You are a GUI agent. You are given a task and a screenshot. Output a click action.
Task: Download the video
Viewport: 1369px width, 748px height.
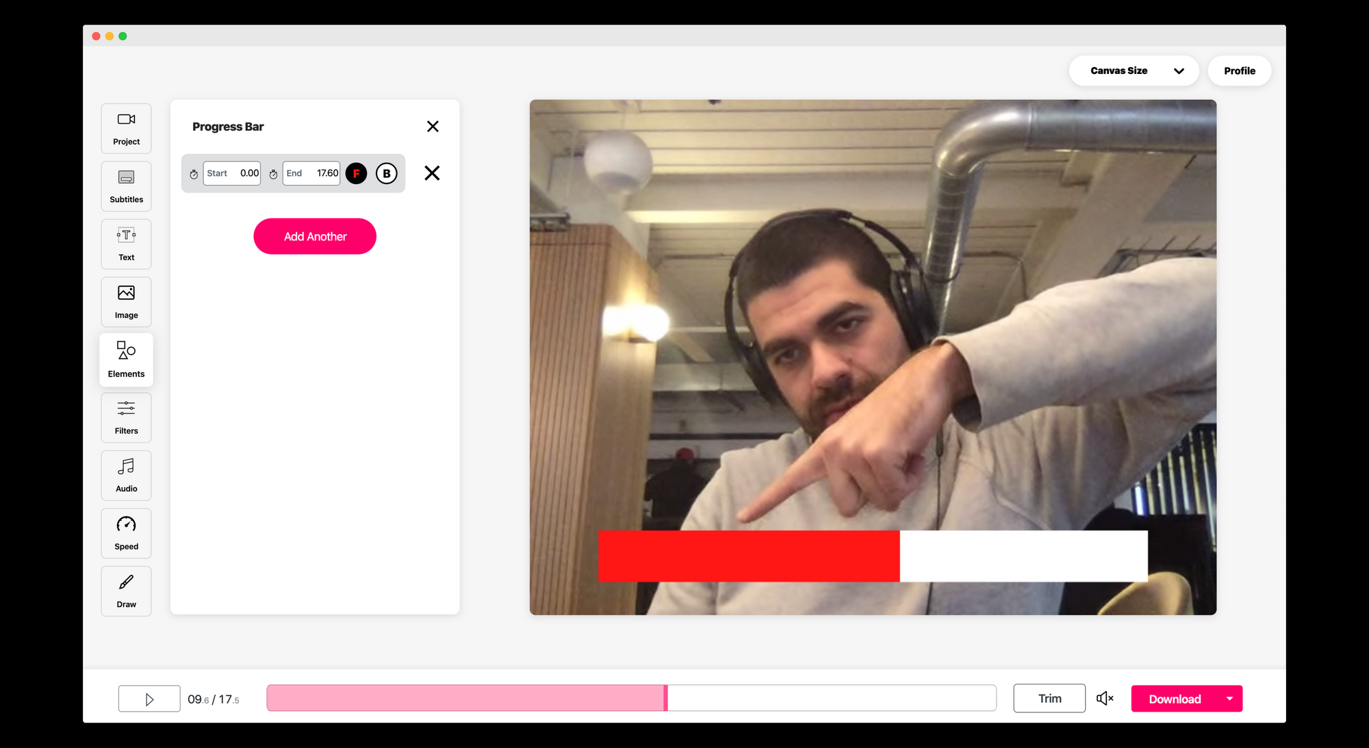point(1175,699)
